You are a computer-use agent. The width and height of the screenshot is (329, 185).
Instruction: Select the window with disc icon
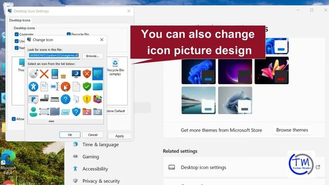pyautogui.click(x=33, y=99)
